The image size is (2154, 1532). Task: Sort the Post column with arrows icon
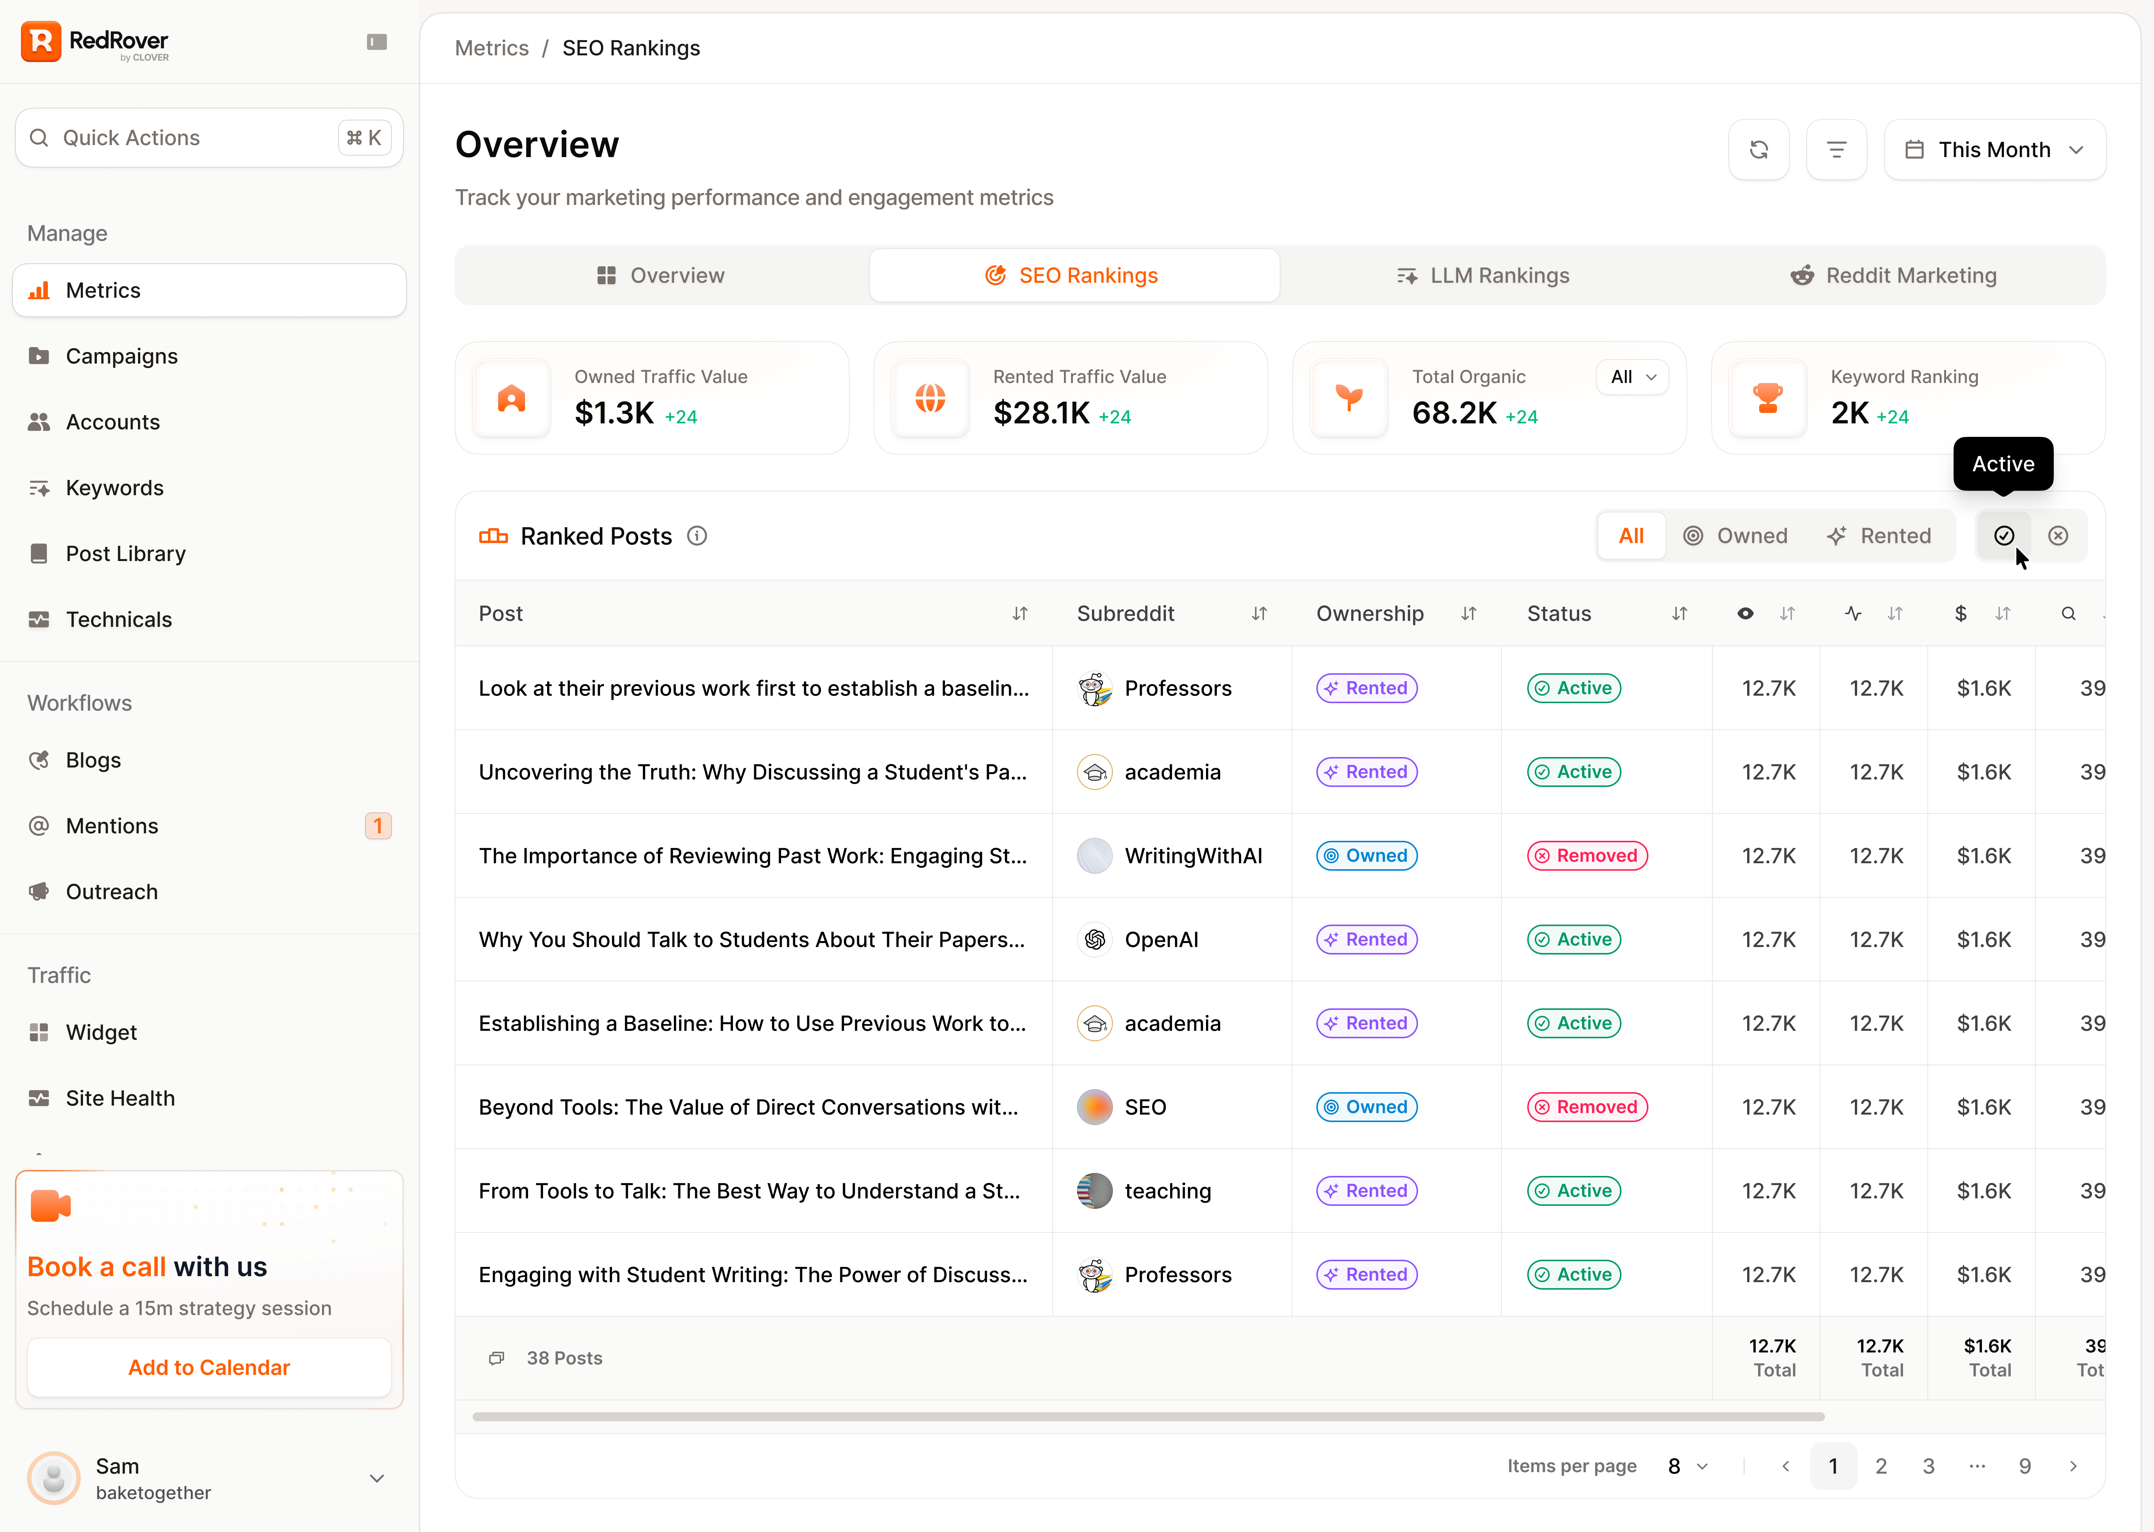pos(1019,614)
